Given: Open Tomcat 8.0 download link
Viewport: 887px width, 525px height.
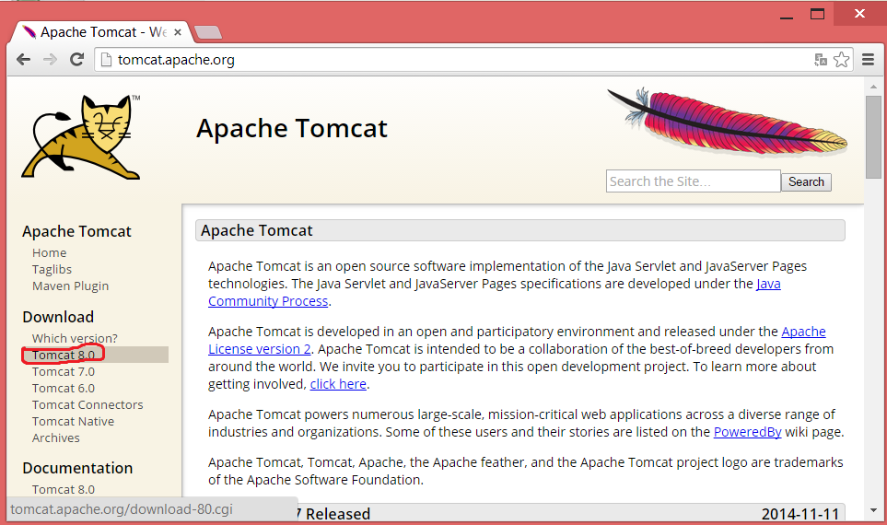Looking at the screenshot, I should click(x=63, y=355).
